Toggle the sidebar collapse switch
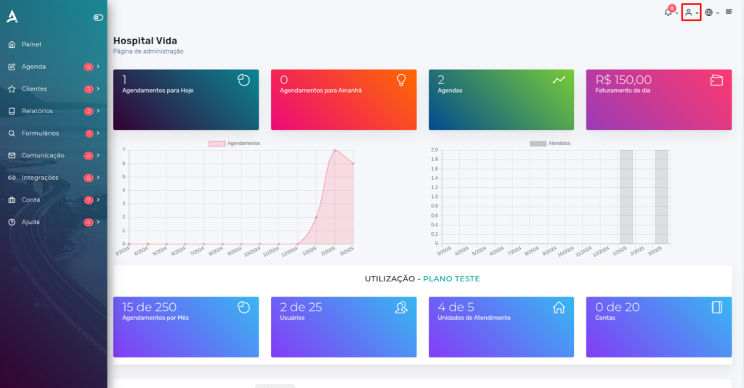Screen dimensions: 744x388 (98, 17)
